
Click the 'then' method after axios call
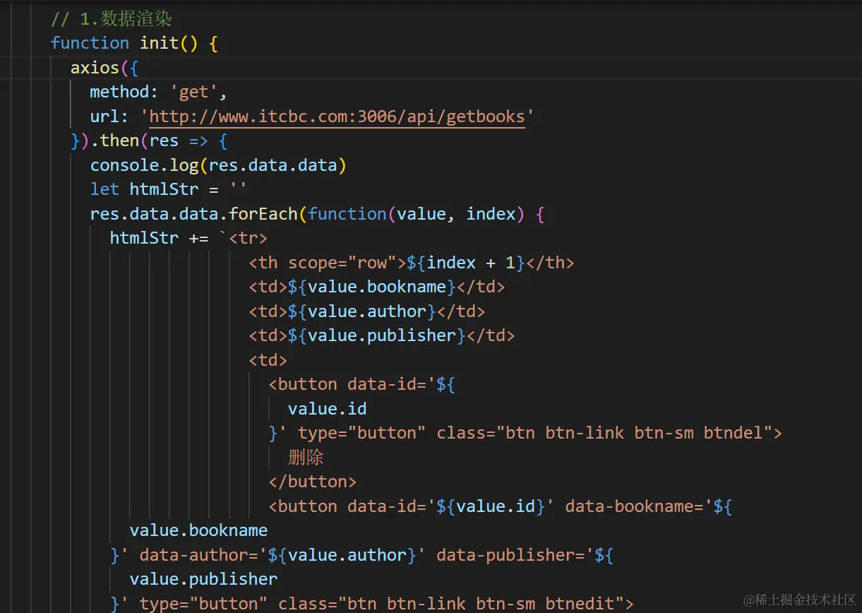click(x=119, y=141)
